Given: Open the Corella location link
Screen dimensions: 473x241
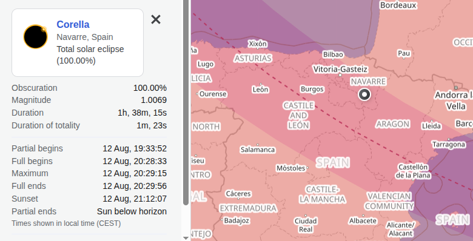Looking at the screenshot, I should 73,24.
